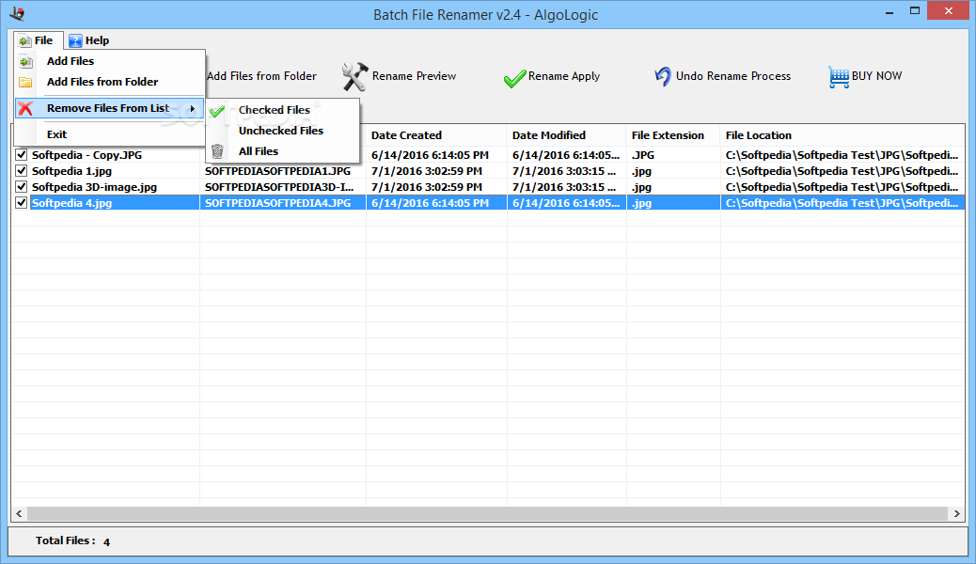The width and height of the screenshot is (976, 564).
Task: Click Rename Apply button
Action: coord(552,77)
